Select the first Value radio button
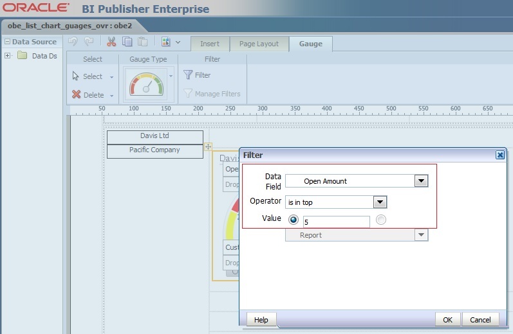This screenshot has width=513, height=334. (293, 220)
